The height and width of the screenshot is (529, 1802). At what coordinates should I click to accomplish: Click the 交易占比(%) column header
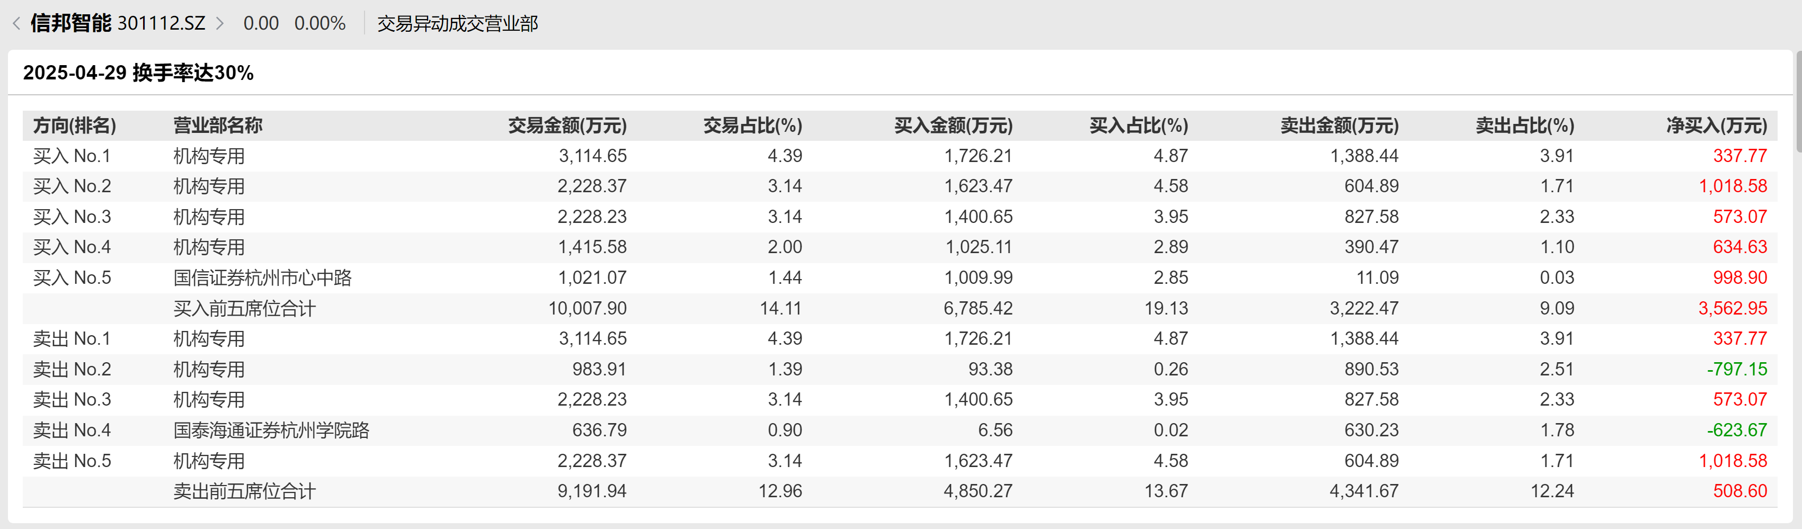tap(752, 126)
